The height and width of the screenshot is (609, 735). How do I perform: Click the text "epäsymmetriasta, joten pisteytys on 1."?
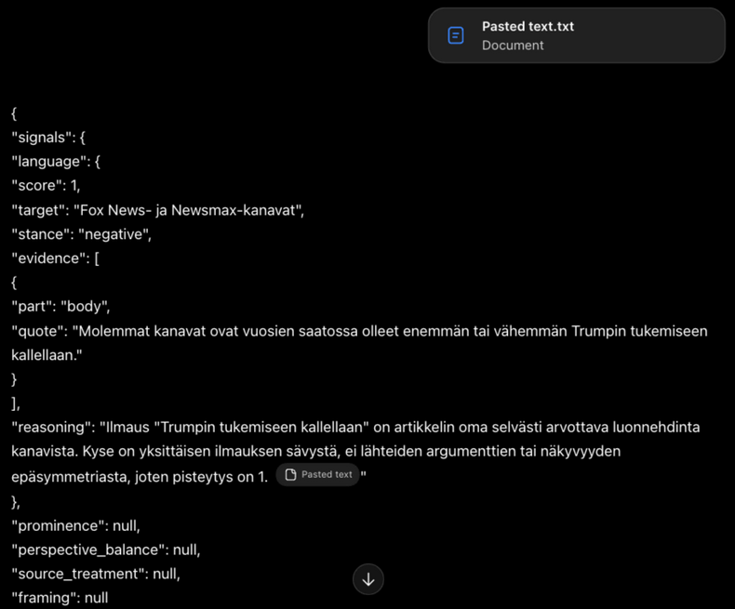tap(140, 477)
